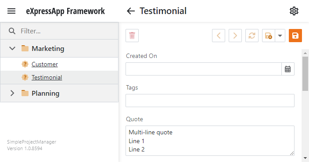The height and width of the screenshot is (162, 309).
Task: Click the New record button
Action: tap(269, 36)
